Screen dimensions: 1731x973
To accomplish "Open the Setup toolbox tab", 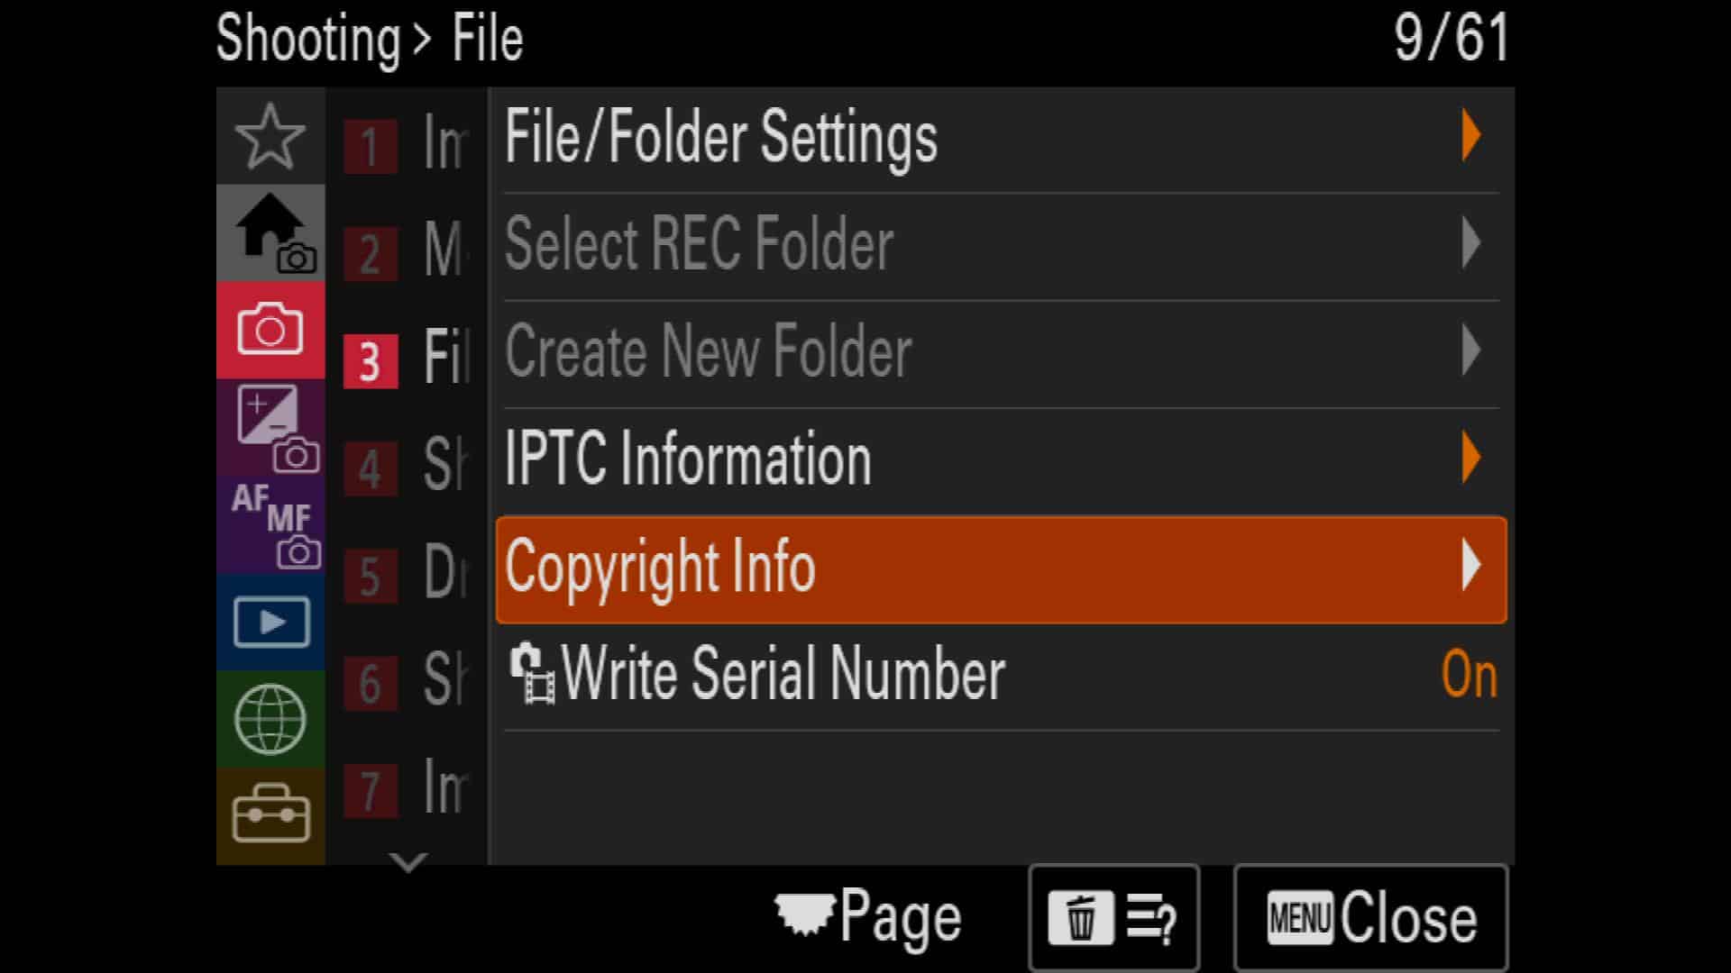I will [270, 815].
